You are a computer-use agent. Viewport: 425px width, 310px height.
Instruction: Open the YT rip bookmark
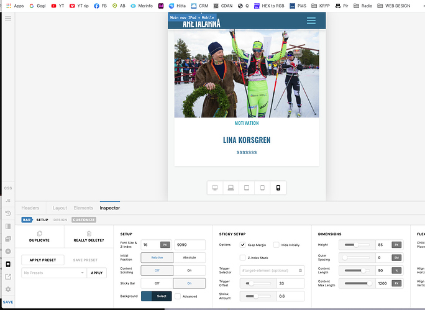point(79,6)
